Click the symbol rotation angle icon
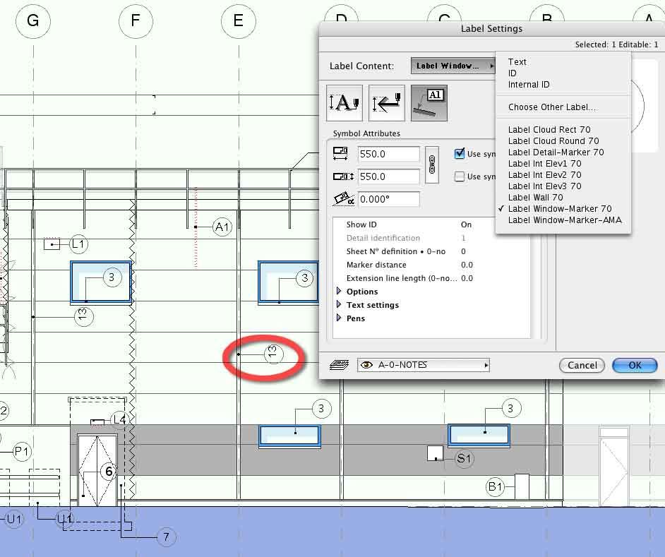 click(344, 199)
